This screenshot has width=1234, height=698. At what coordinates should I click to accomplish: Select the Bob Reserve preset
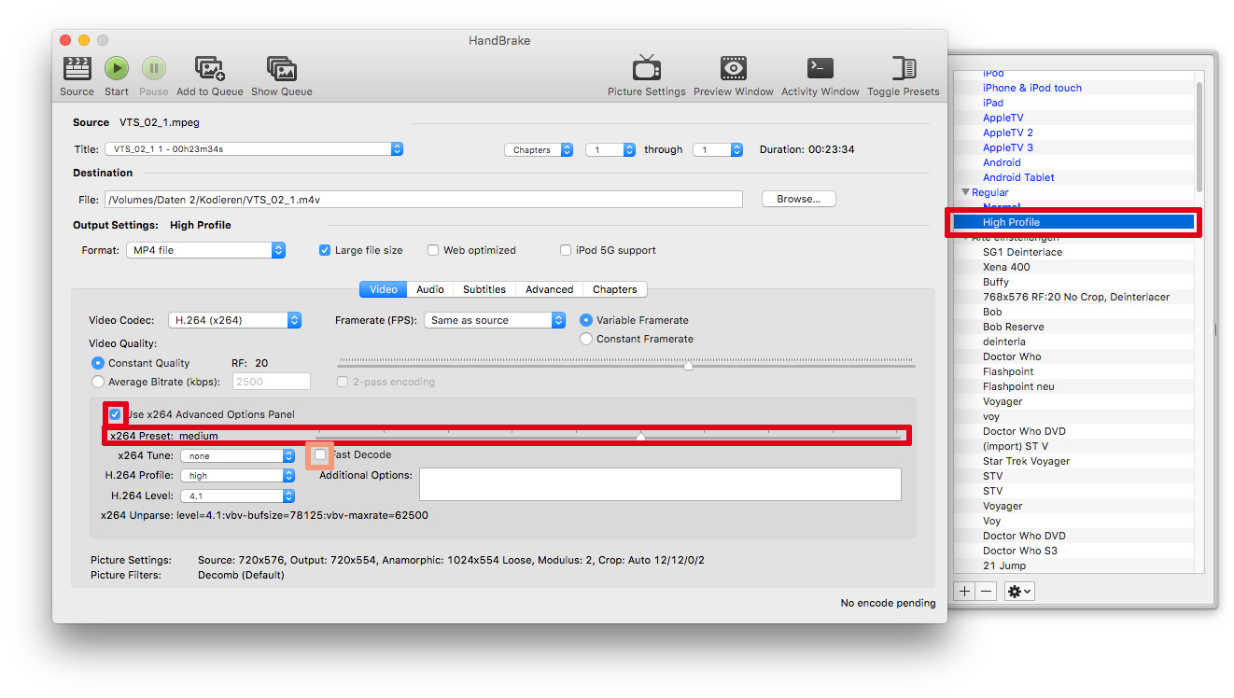pyautogui.click(x=1013, y=327)
